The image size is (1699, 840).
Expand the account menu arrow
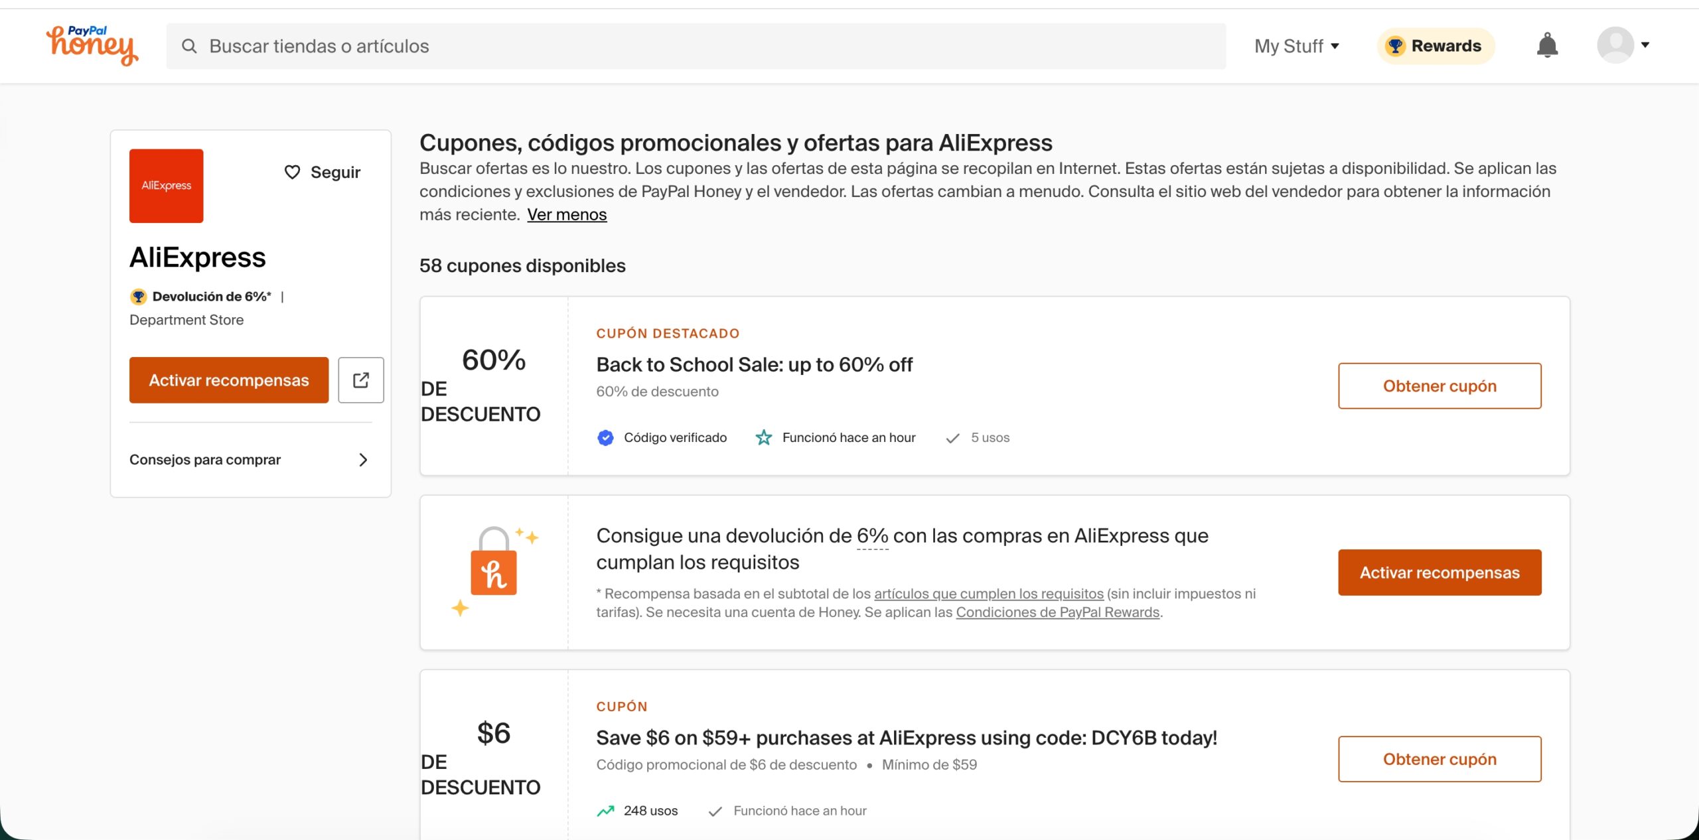tap(1645, 45)
